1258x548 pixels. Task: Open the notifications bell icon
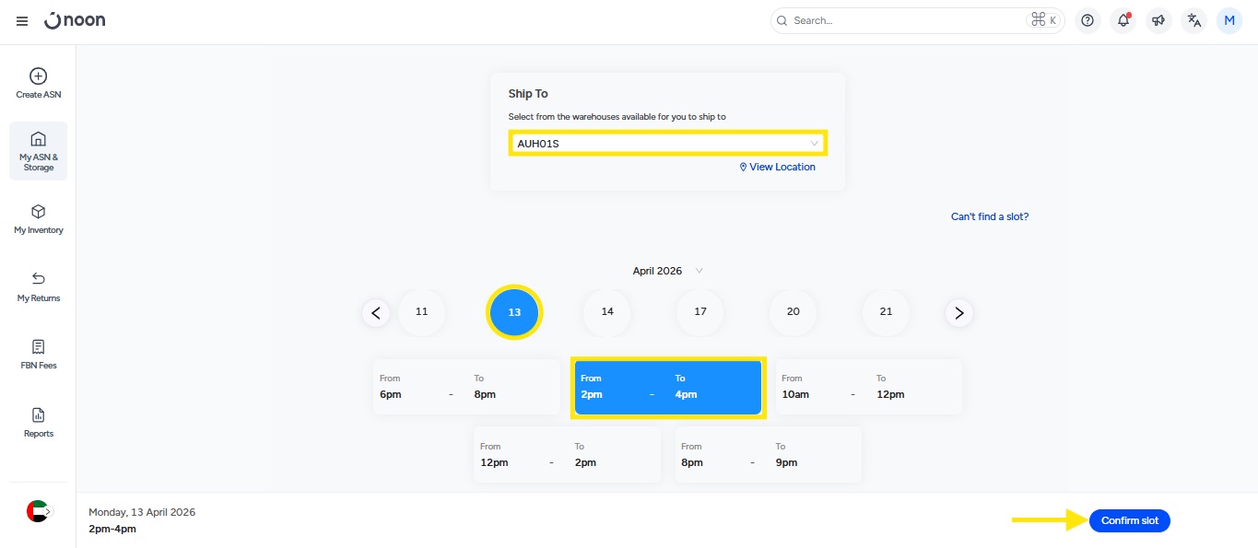click(x=1123, y=20)
